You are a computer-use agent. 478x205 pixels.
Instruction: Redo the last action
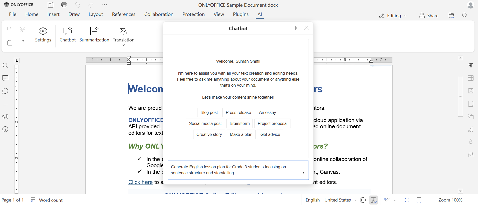click(x=91, y=5)
